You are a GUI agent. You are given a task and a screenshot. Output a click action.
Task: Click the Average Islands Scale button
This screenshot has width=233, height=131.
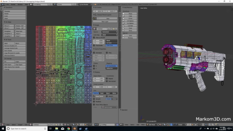pos(15,48)
